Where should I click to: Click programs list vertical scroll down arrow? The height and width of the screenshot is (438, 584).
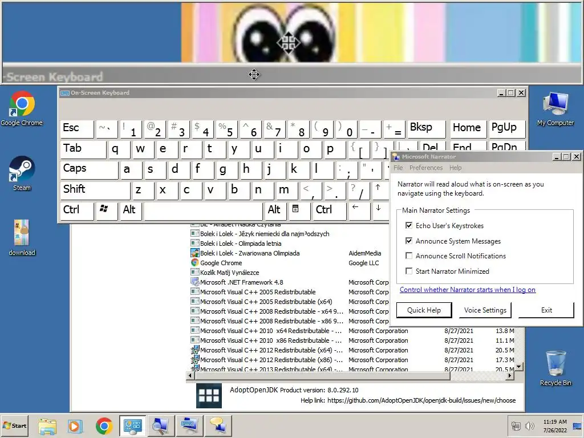pos(519,367)
